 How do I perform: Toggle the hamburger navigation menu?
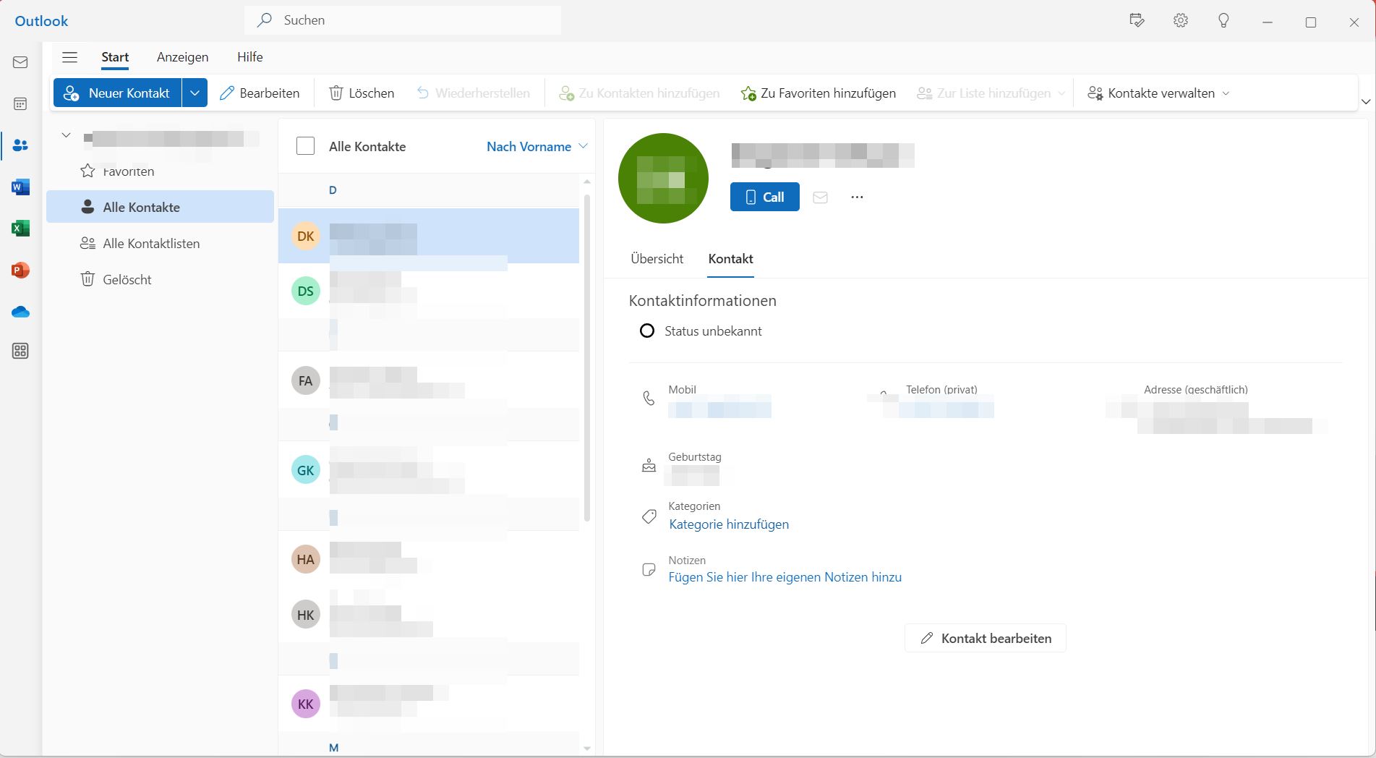69,57
